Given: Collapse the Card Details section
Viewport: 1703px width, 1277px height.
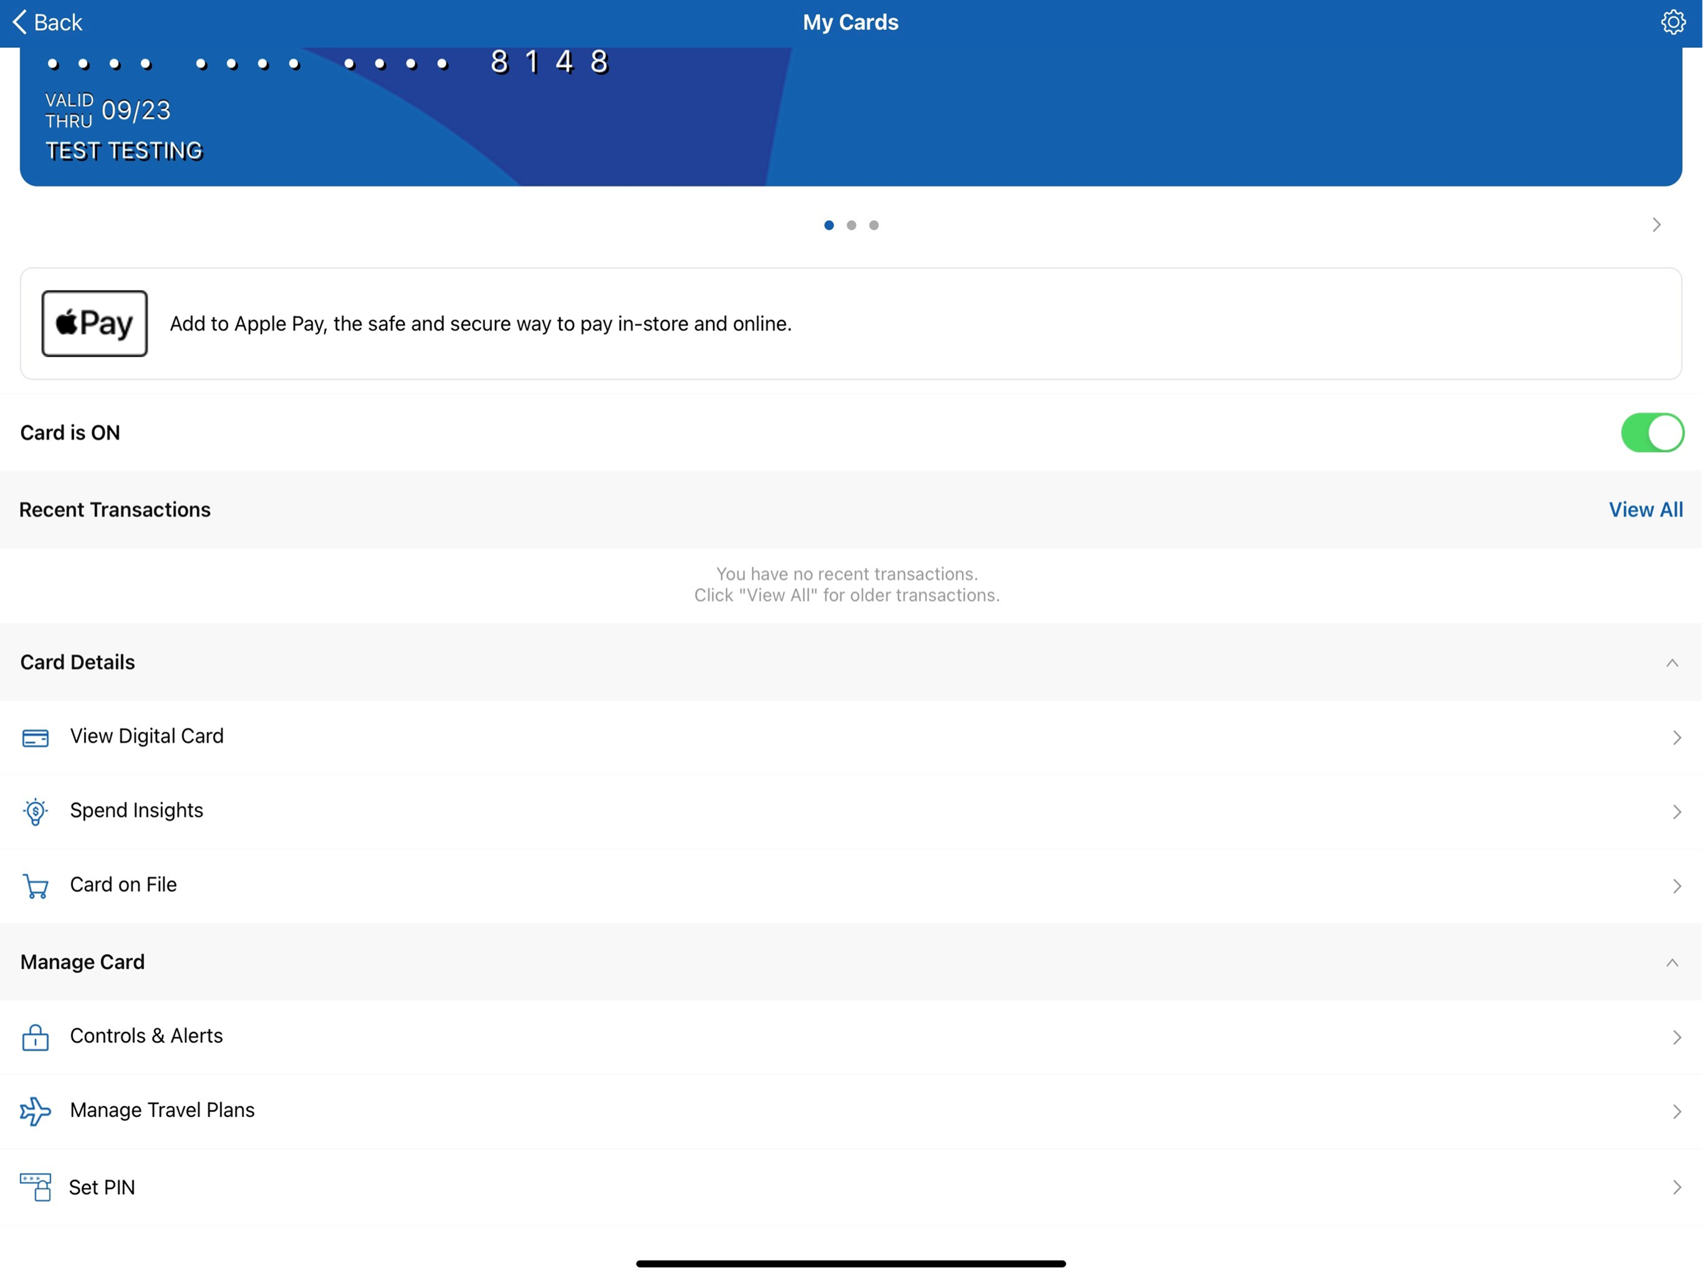Looking at the screenshot, I should 1671,662.
